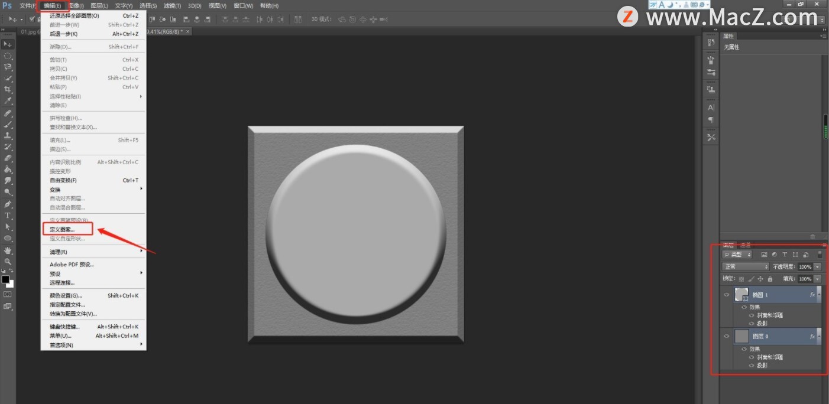Select the Brush tool
Image resolution: width=829 pixels, height=404 pixels.
point(8,124)
